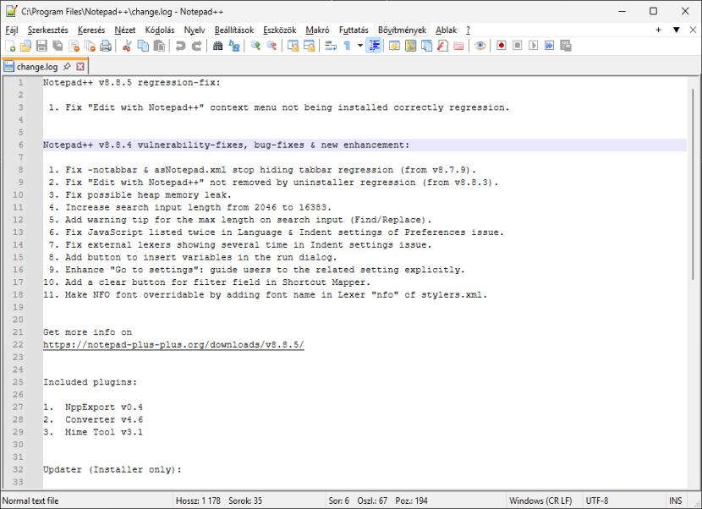Open the Bővítmények menu
Screen dimensions: 702x509
pyautogui.click(x=402, y=30)
